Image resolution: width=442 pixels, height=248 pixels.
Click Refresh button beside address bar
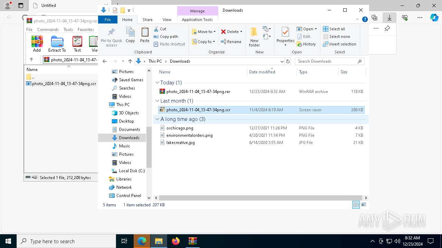tap(288, 61)
